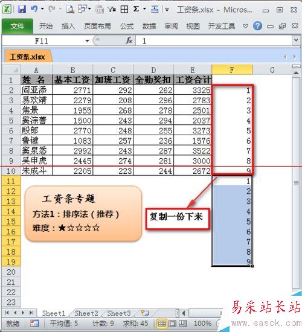Click the vertical scrollbar thumb
The height and width of the screenshot is (332, 302).
click(296, 183)
